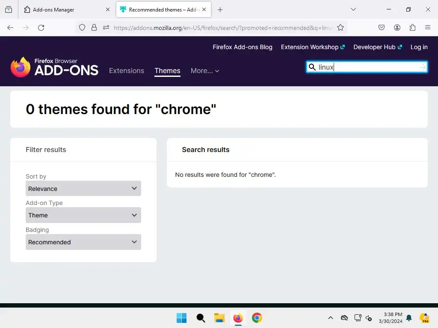Open the list all tabs chevron

tap(353, 9)
